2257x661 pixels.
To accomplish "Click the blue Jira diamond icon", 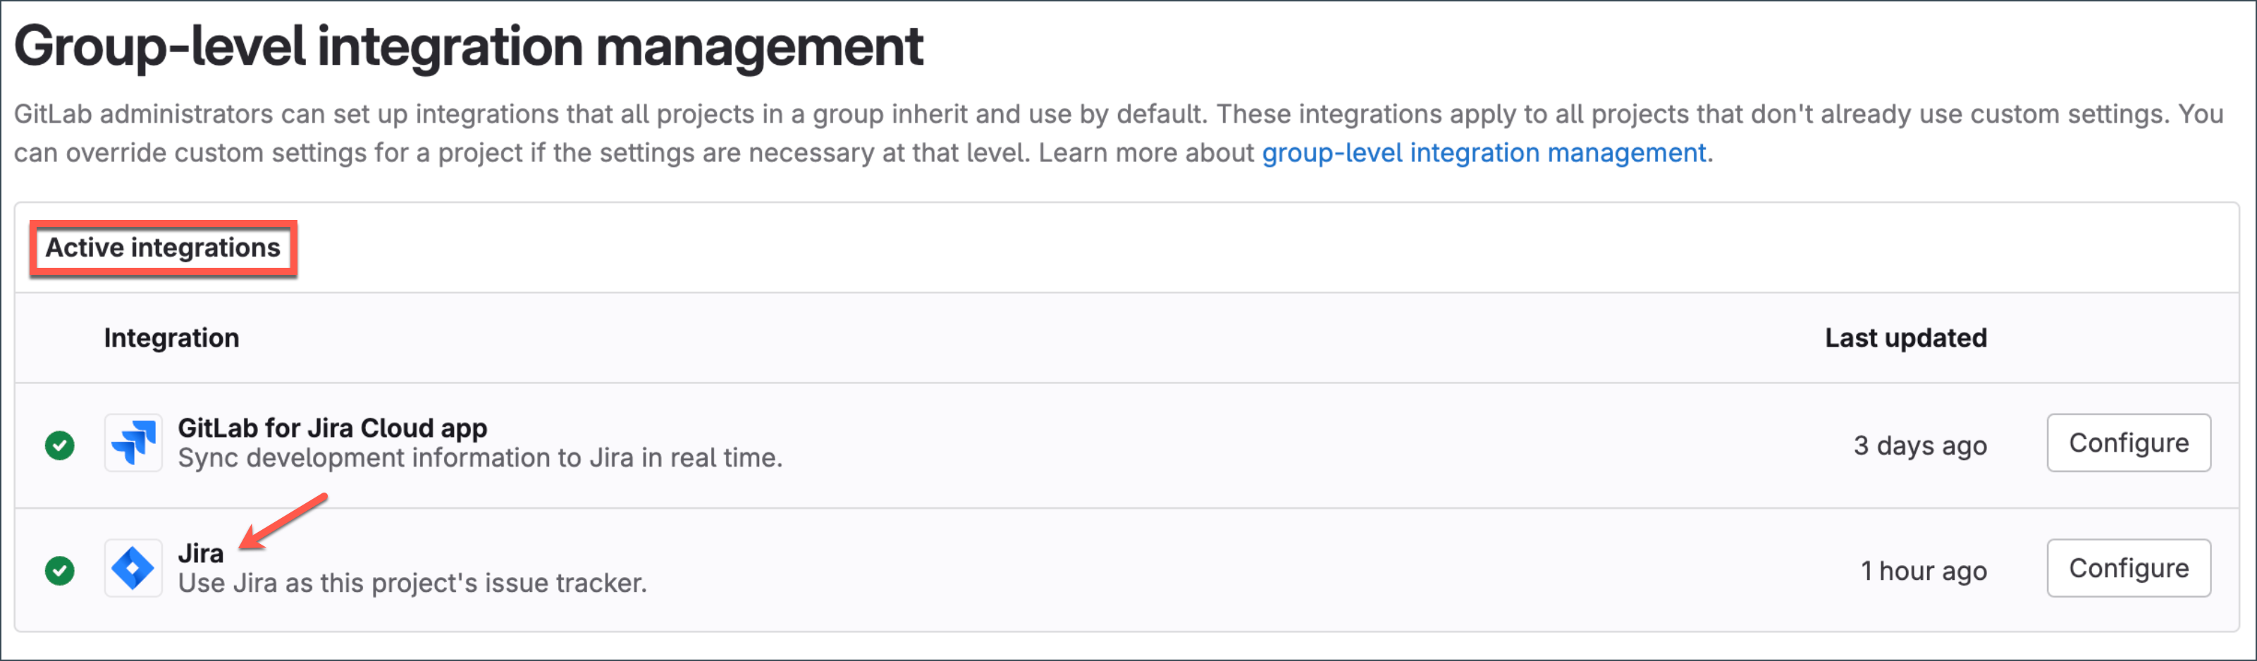I will (133, 568).
